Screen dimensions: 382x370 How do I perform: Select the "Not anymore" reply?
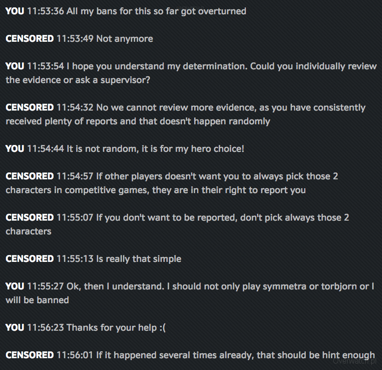124,38
